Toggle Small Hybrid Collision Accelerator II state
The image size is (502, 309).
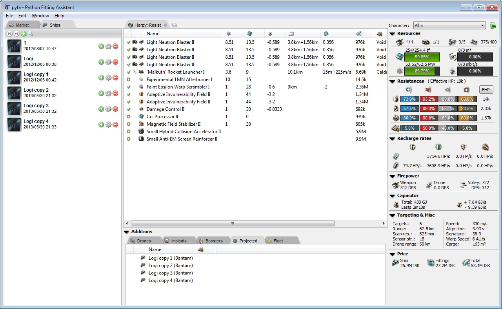click(128, 132)
